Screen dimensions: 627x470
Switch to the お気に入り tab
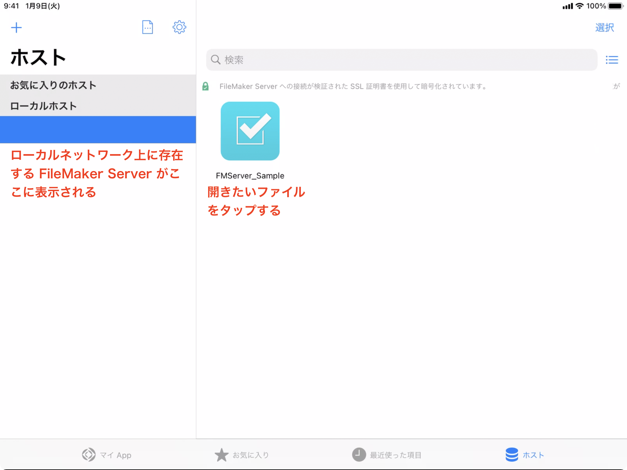point(243,455)
